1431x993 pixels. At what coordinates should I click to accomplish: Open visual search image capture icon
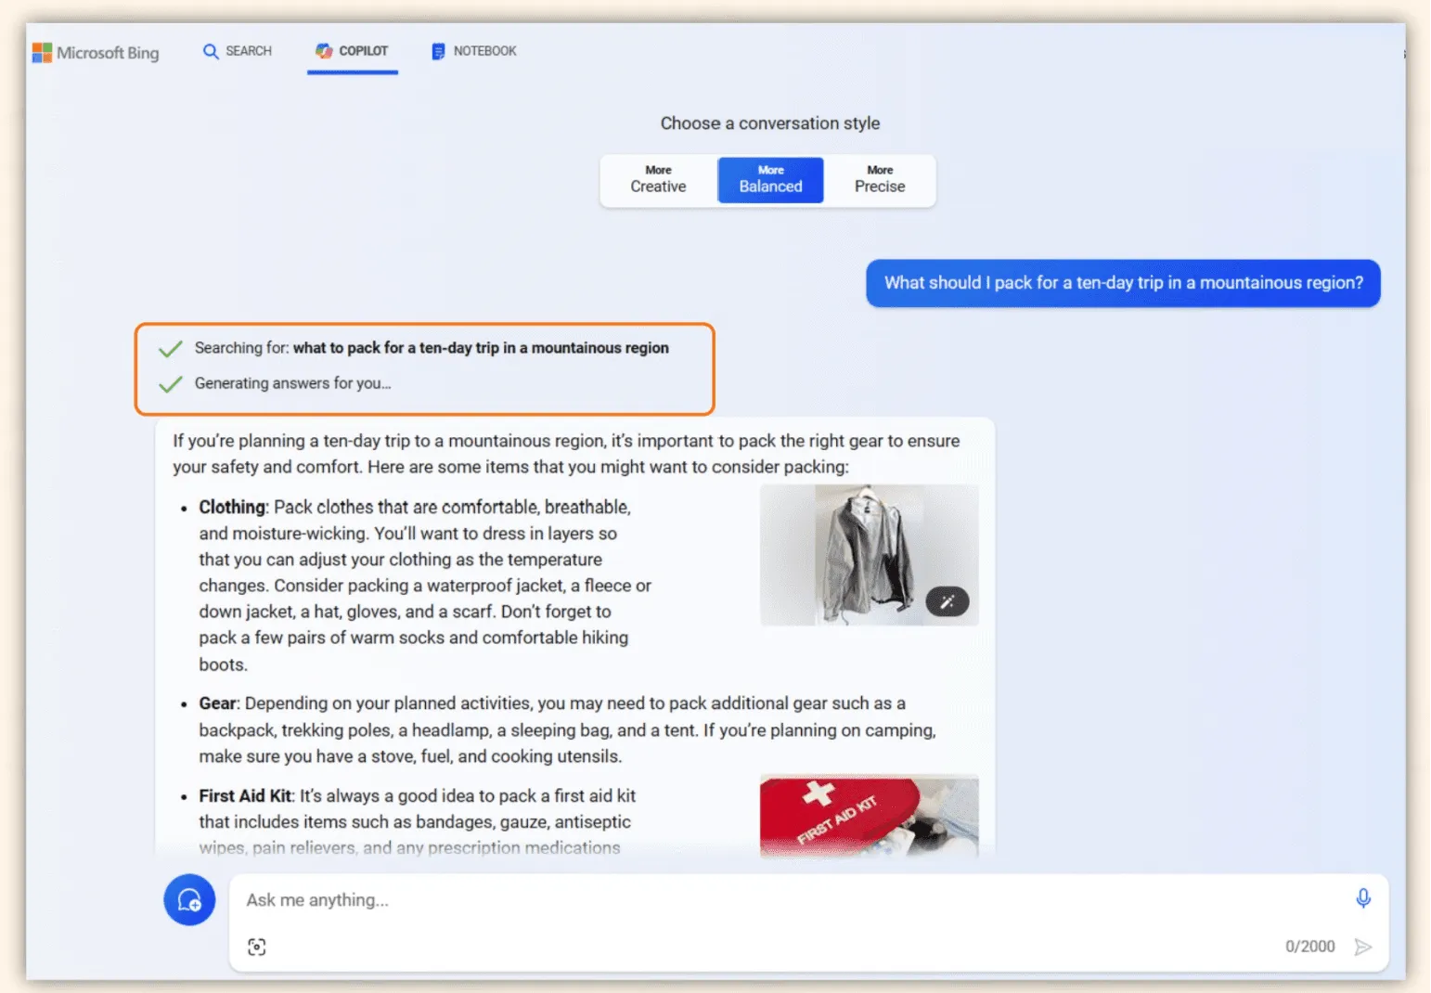coord(257,947)
